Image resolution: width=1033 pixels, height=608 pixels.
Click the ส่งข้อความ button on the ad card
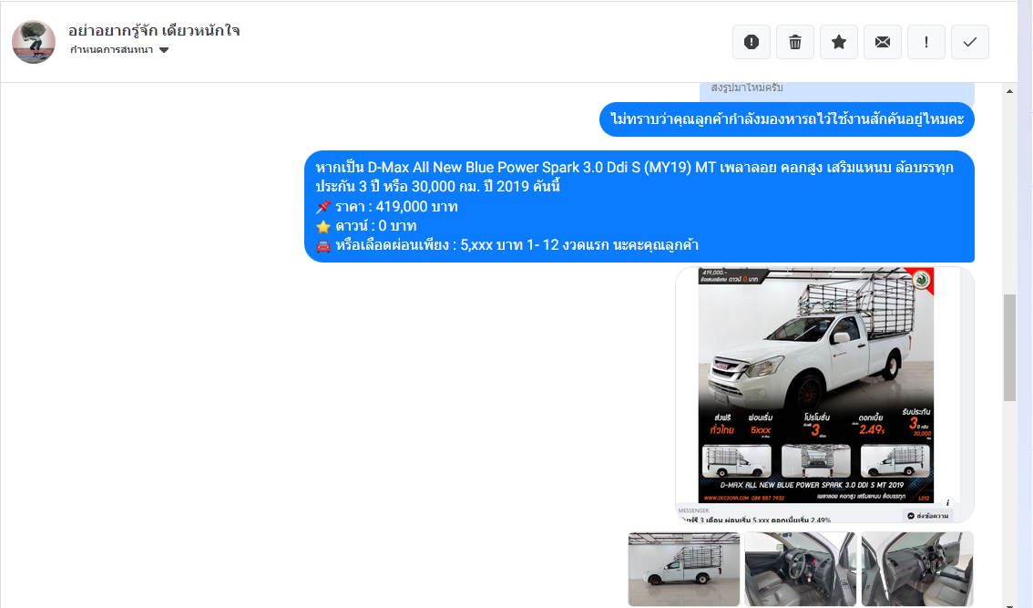[x=927, y=516]
